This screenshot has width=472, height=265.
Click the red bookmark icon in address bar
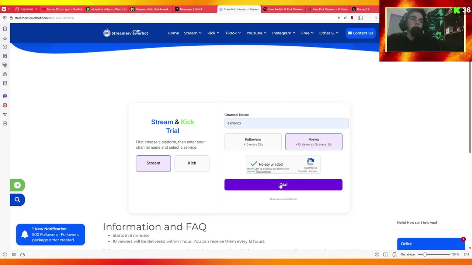point(352,18)
